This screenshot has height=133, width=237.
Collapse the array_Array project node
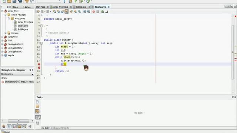2,11
